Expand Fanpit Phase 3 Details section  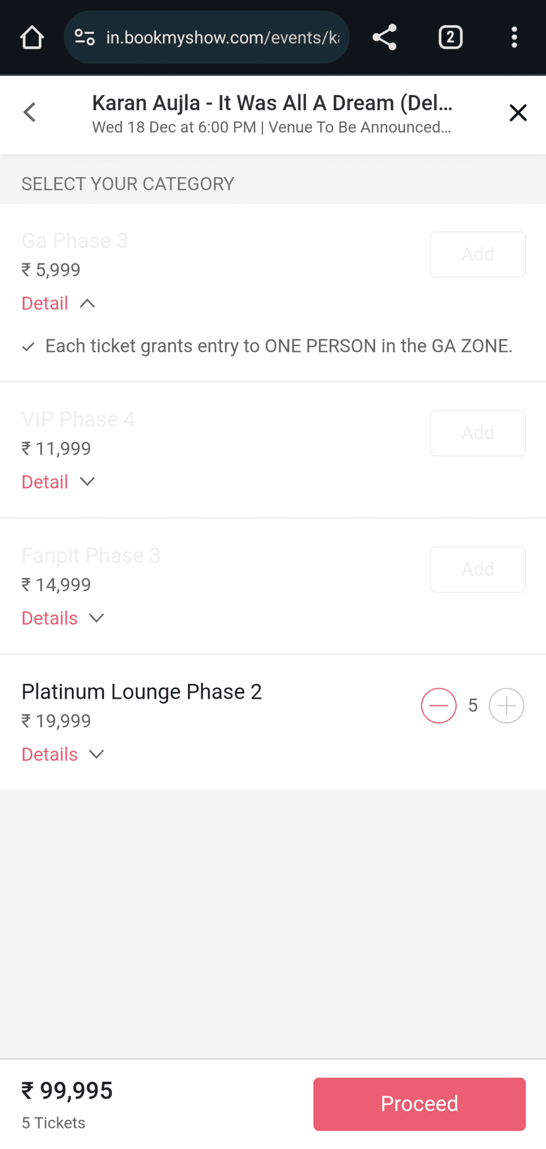[x=63, y=619]
